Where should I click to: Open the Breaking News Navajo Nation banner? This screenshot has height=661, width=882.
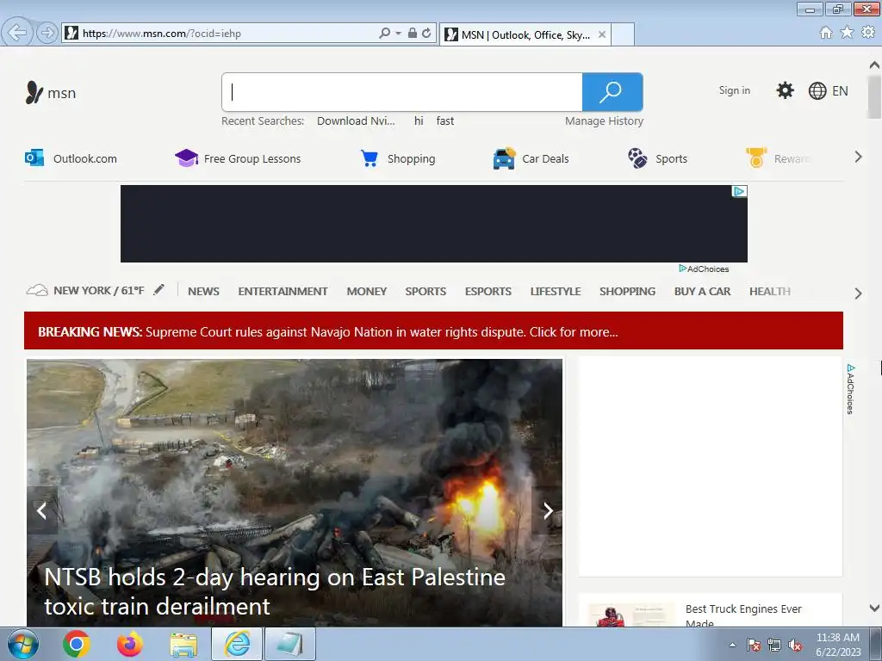(x=434, y=330)
